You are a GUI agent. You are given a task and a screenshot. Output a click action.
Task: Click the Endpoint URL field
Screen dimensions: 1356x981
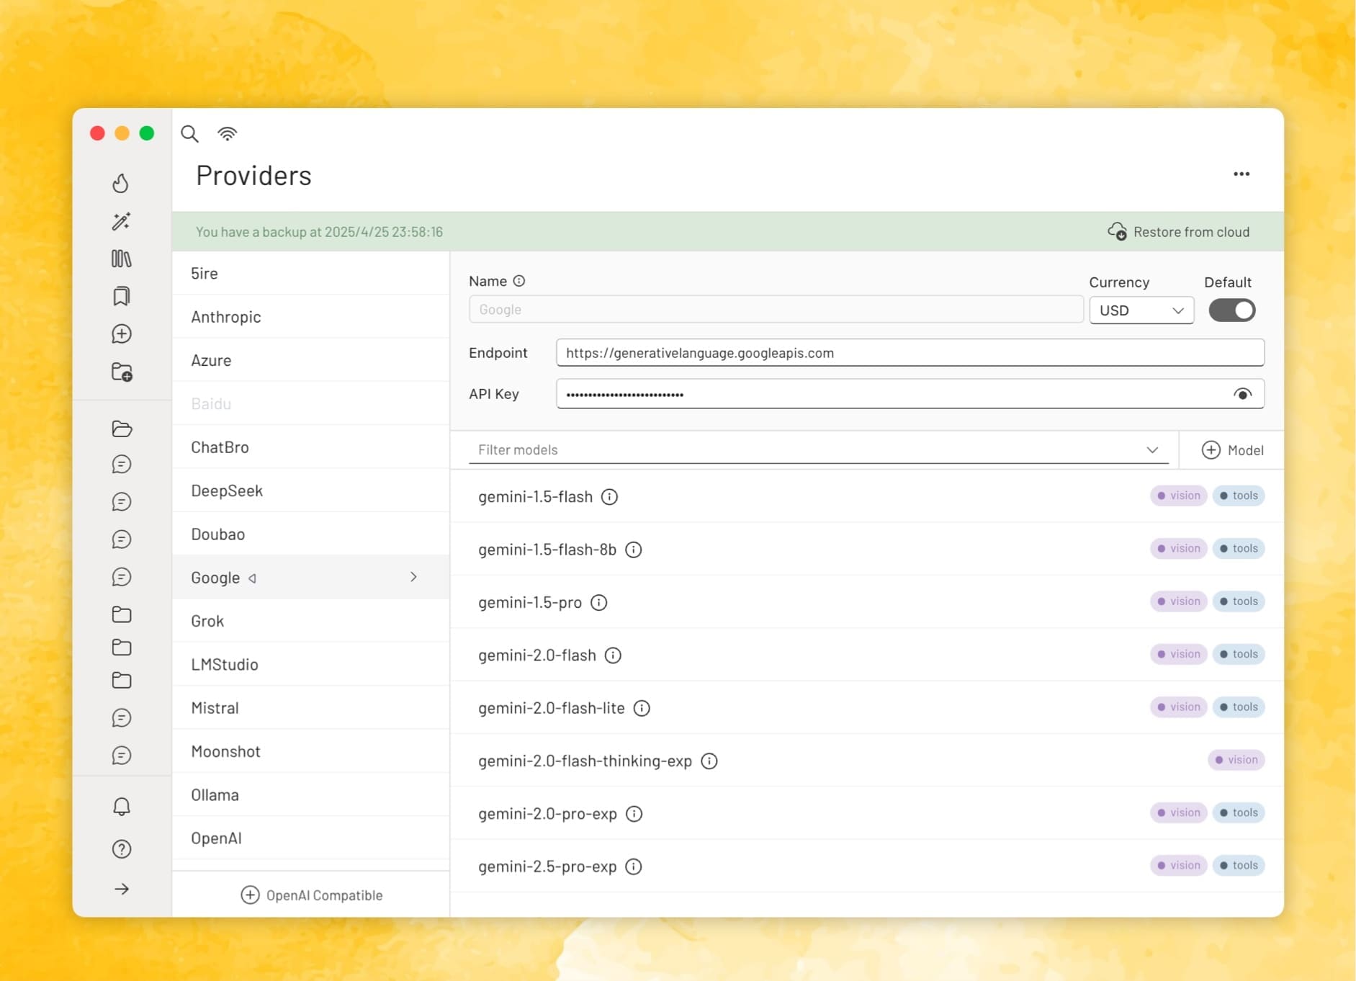pos(910,353)
